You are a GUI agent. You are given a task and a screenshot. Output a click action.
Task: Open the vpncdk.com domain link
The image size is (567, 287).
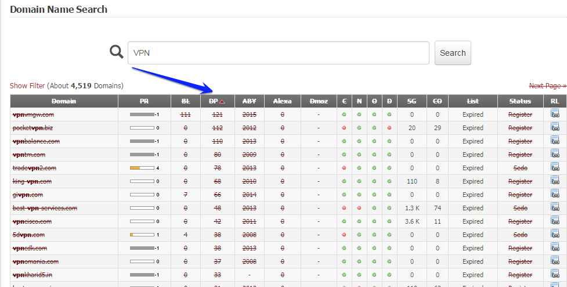pyautogui.click(x=30, y=249)
